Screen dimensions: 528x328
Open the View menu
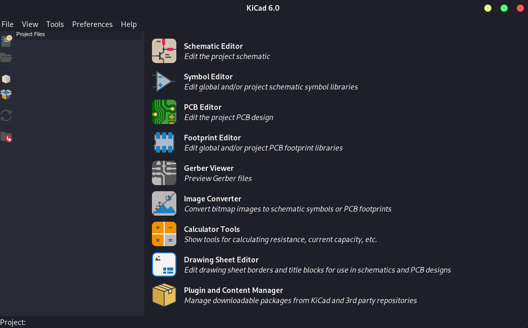click(30, 24)
